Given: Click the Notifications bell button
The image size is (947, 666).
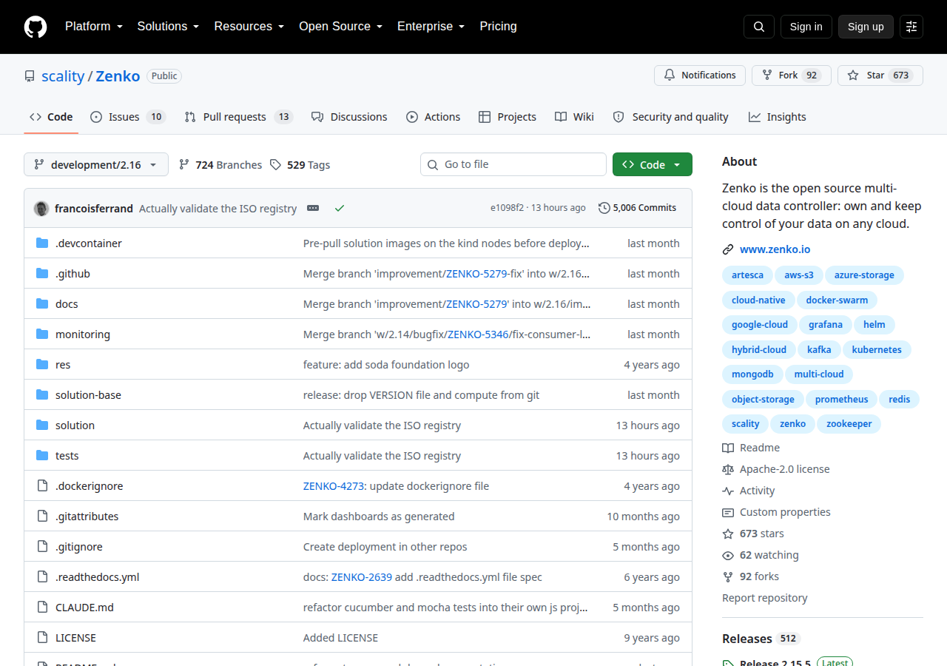Looking at the screenshot, I should [x=700, y=75].
